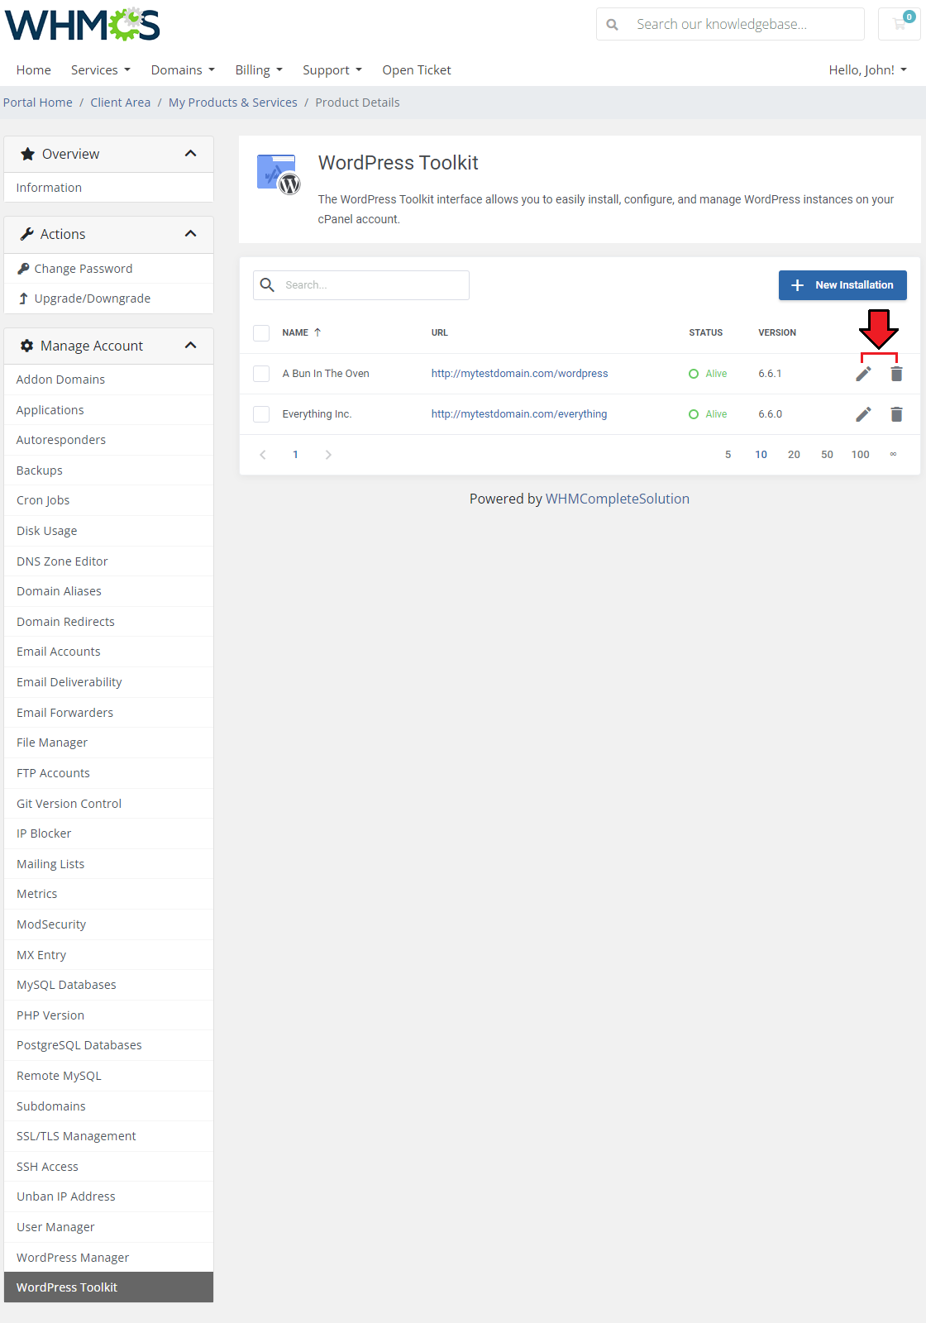Show 100 rows per page
Viewport: 926px width, 1323px height.
(x=860, y=455)
